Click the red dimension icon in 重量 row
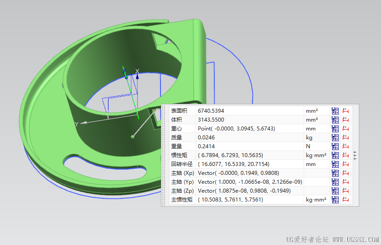 coord(345,146)
